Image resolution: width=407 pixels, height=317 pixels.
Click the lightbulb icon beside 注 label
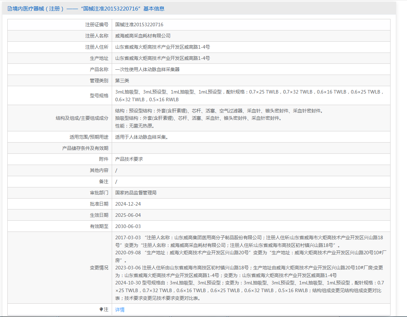tap(101, 309)
